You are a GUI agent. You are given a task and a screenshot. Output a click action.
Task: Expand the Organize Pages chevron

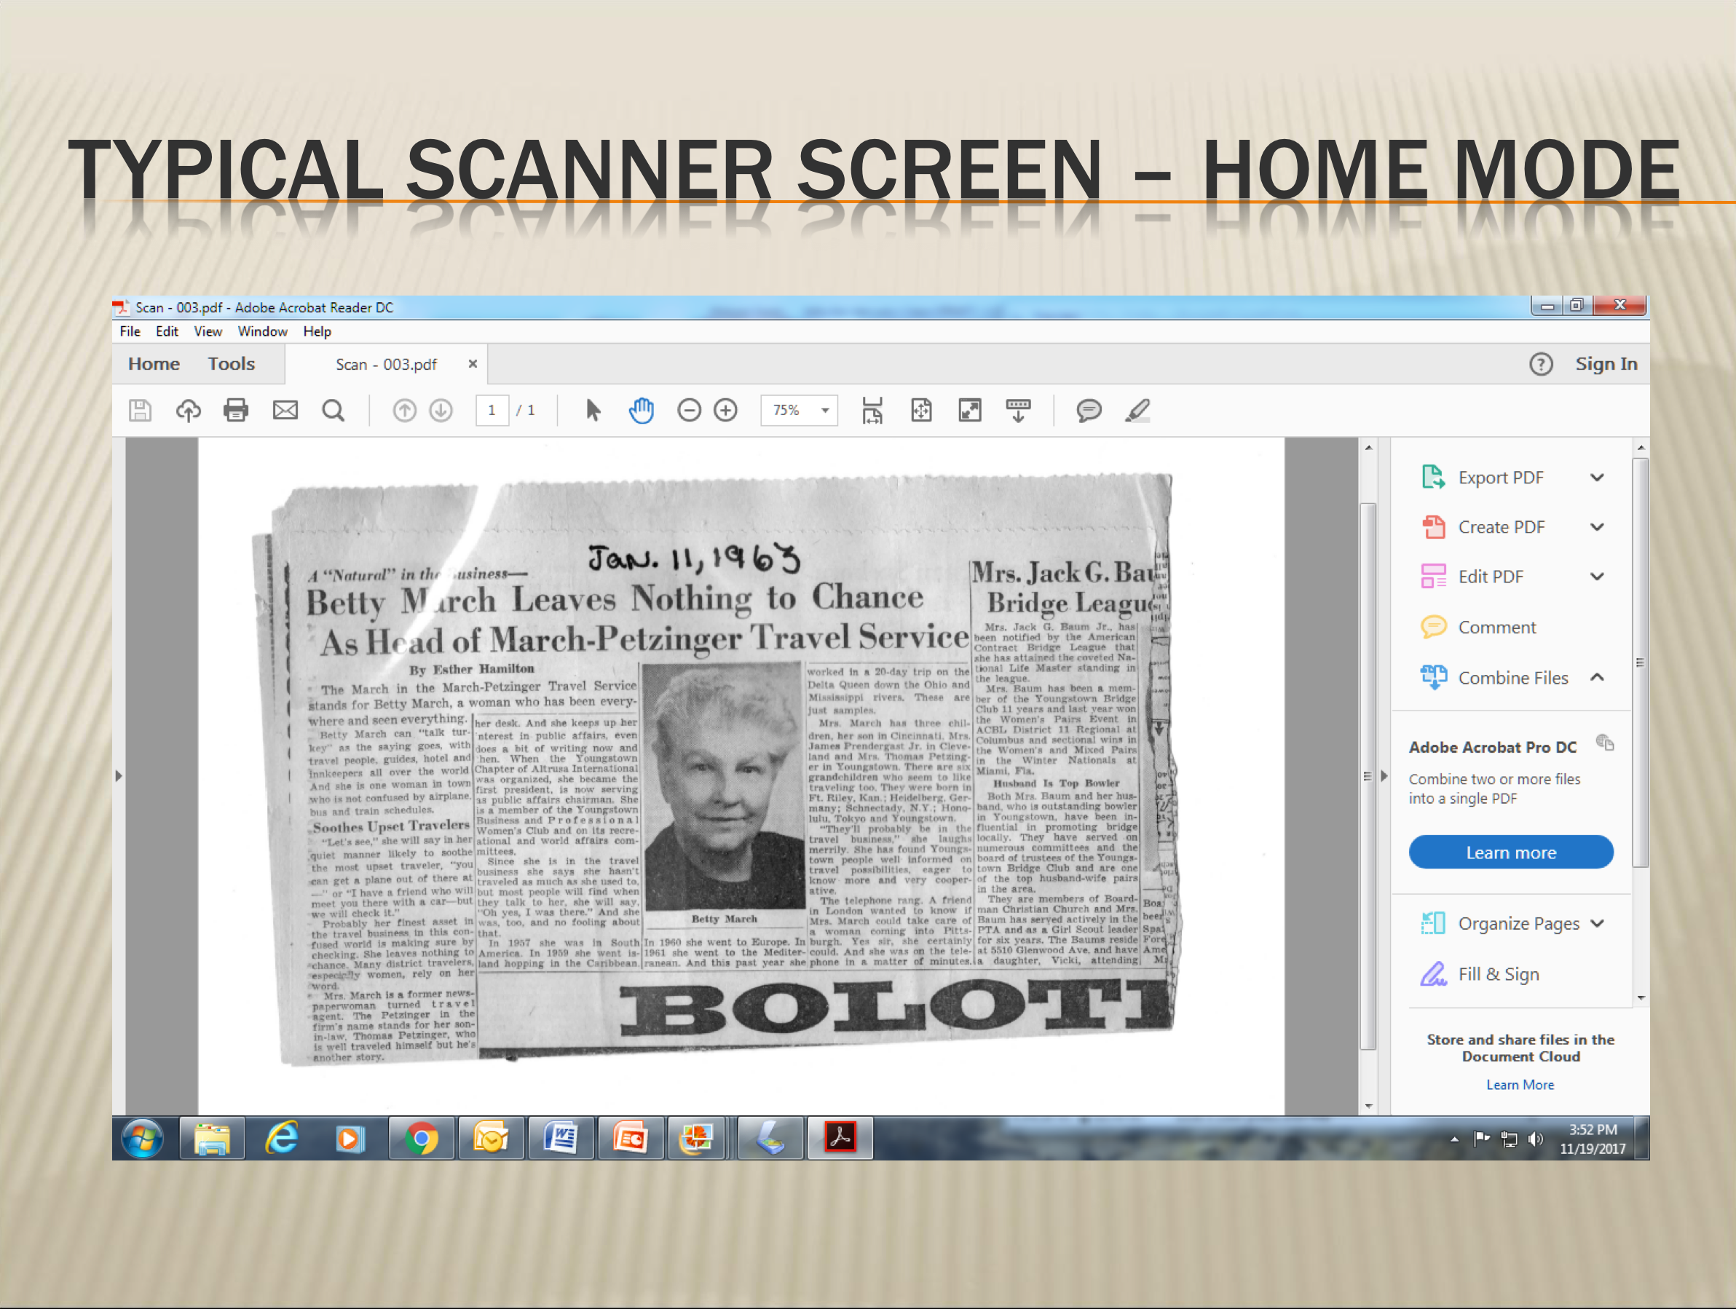pyautogui.click(x=1597, y=924)
